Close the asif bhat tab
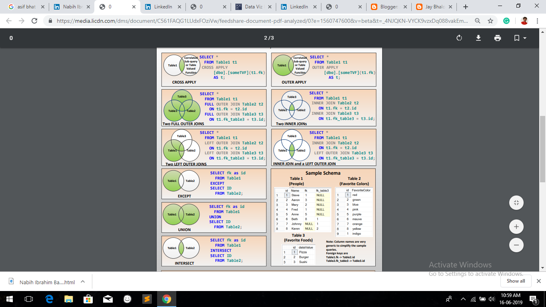The image size is (546, 307). pyautogui.click(x=43, y=7)
